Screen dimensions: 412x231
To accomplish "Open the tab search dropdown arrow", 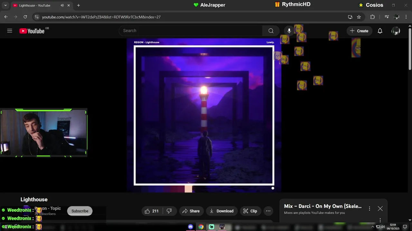I will coord(5,5).
